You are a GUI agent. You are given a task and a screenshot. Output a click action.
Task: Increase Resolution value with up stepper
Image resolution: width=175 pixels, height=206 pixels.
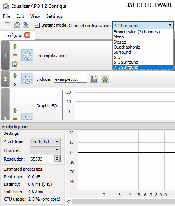pyautogui.click(x=57, y=157)
